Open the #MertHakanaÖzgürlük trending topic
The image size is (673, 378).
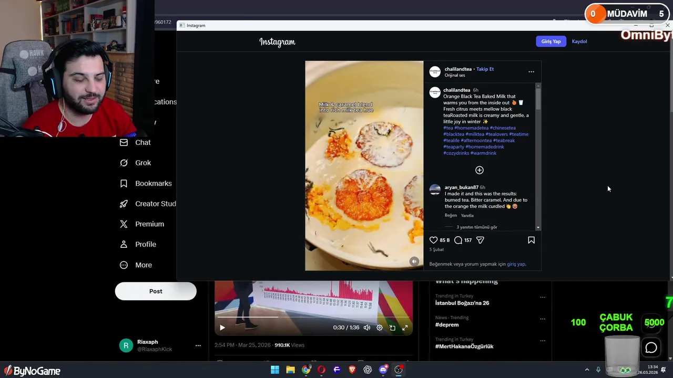(x=464, y=346)
